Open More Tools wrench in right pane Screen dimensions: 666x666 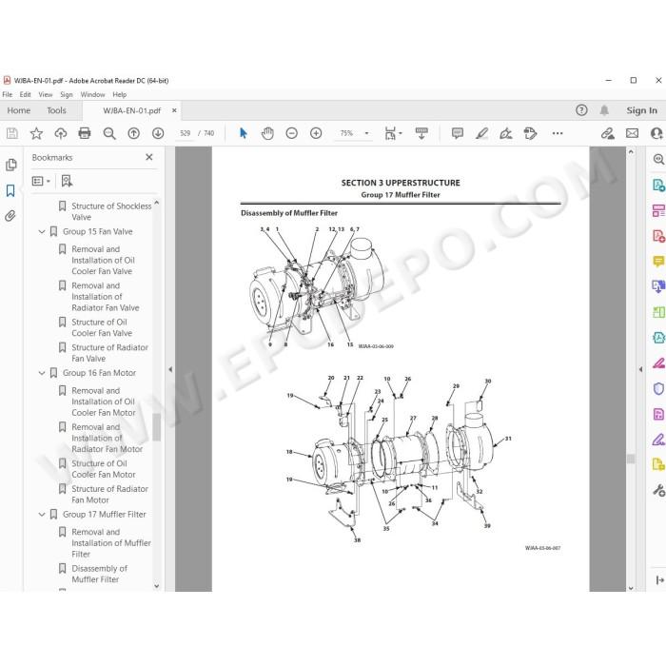coord(658,491)
